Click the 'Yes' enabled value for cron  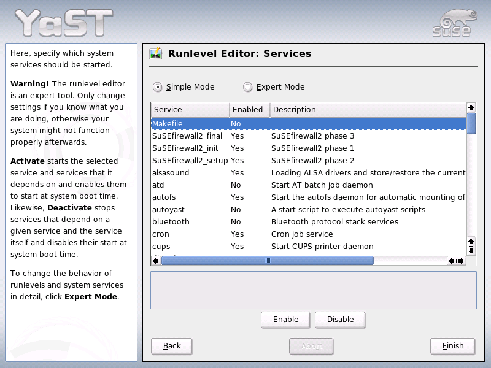[x=237, y=234]
